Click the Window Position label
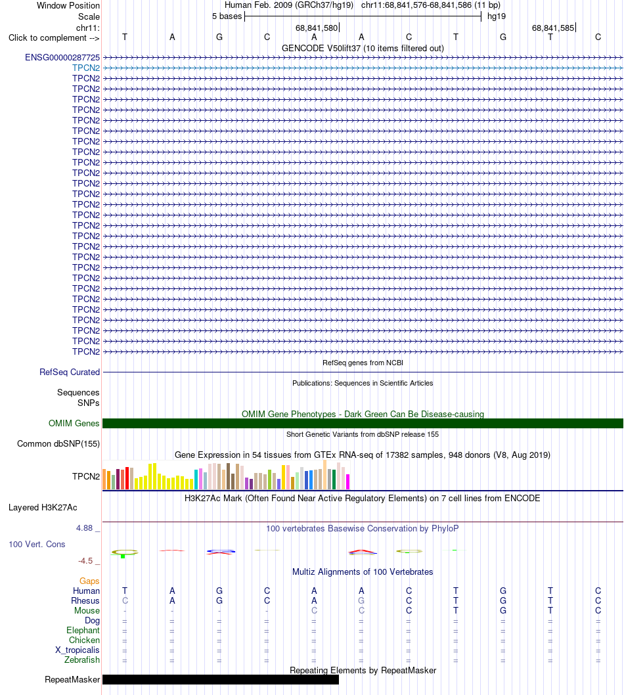The height and width of the screenshot is (695, 624). click(68, 6)
